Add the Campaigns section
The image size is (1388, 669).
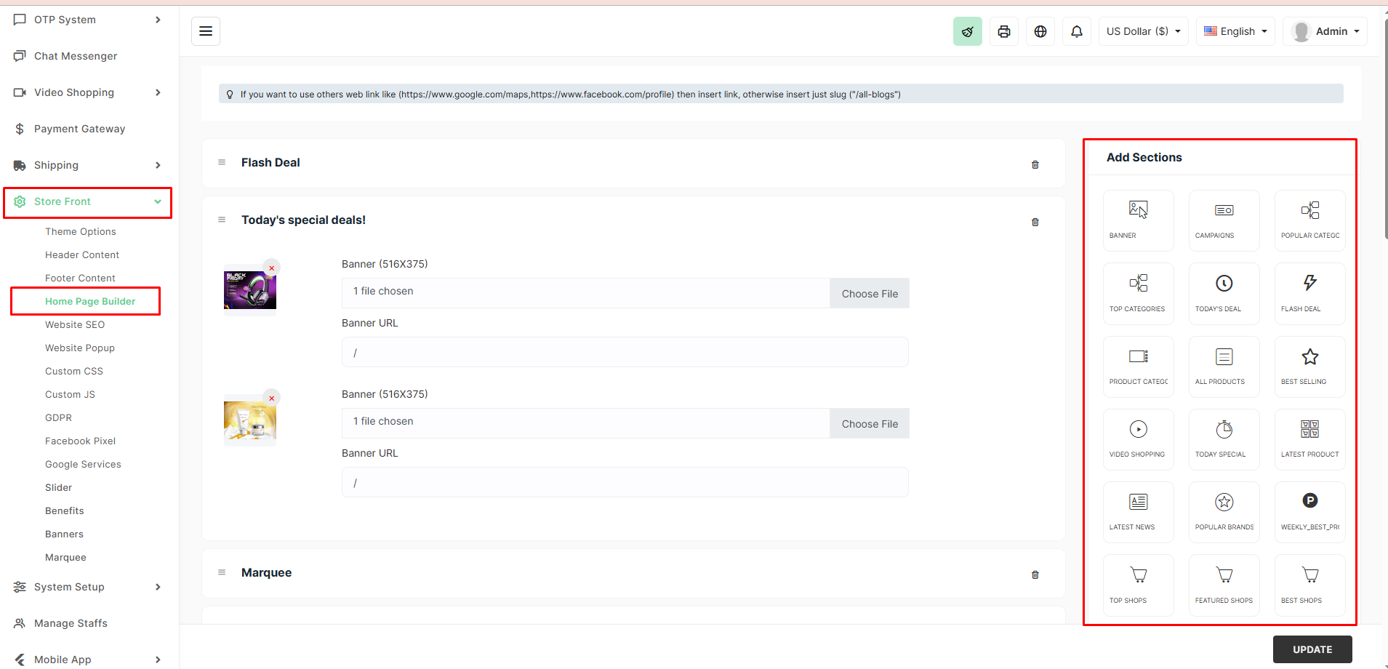click(x=1223, y=220)
